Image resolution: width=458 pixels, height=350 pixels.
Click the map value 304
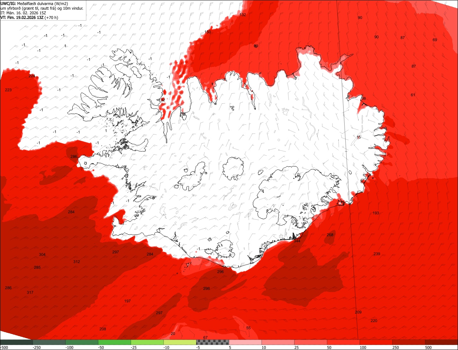coord(42,254)
